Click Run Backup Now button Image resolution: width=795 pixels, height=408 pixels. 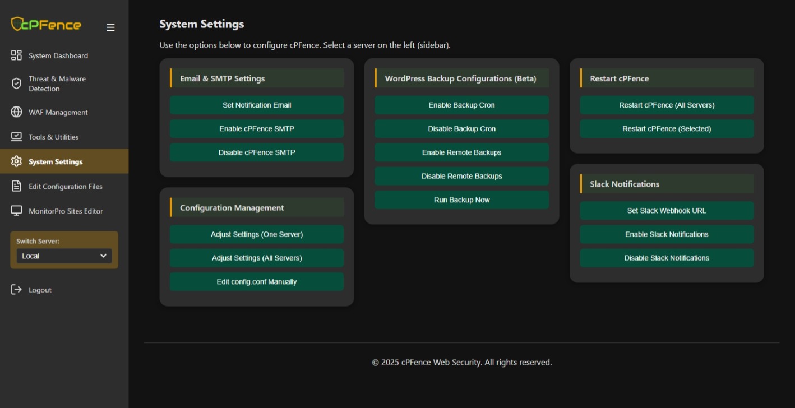[x=462, y=200]
